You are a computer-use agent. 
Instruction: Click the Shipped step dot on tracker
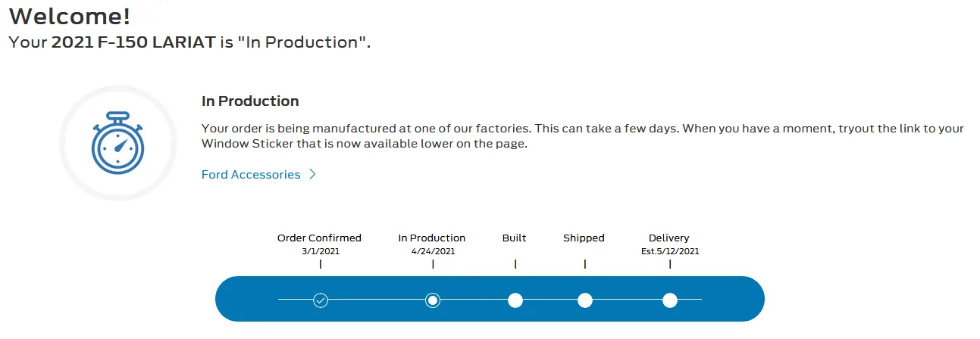coord(584,300)
